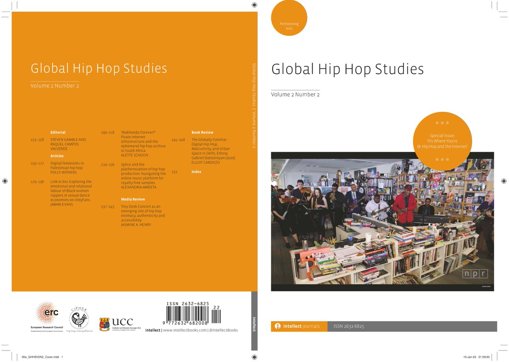Click author name 'POLLY WITHERS'
The height and width of the screenshot is (362, 509).
[x=64, y=172]
